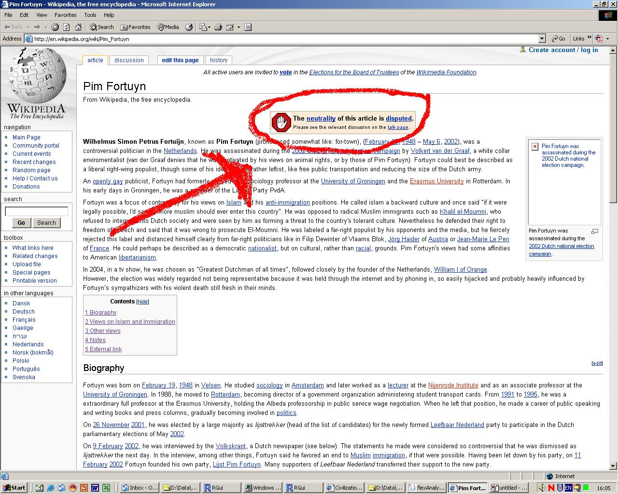Go to the Home page icon
The width and height of the screenshot is (618, 494).
point(78,27)
